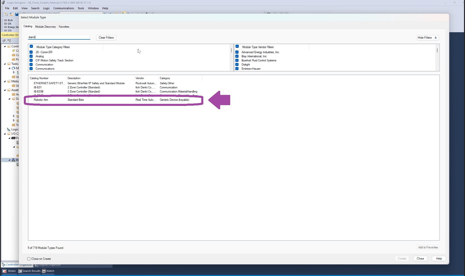Click the Ethernet network icon in tree
The width and height of the screenshot is (465, 276).
(13, 160)
